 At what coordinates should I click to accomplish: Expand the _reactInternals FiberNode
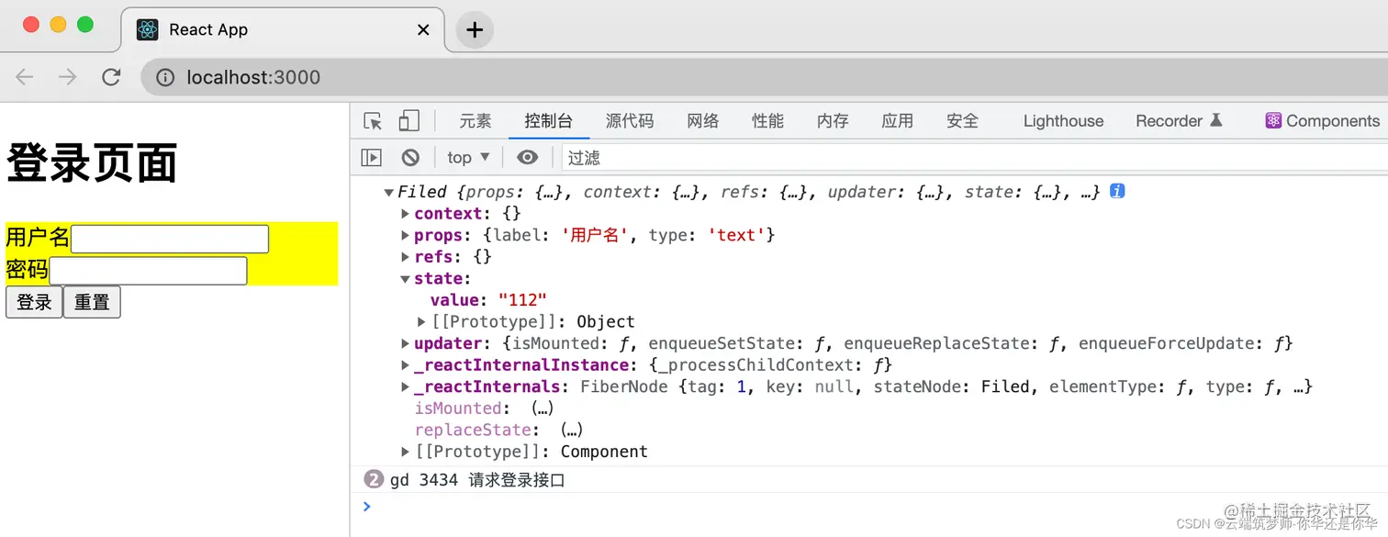[x=406, y=386]
